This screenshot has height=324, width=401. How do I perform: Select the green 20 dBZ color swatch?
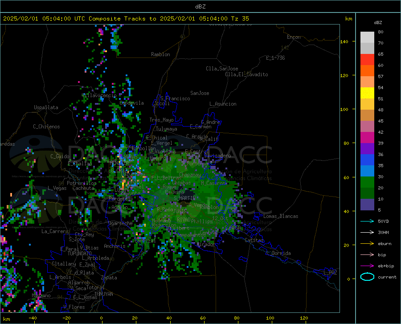click(367, 182)
